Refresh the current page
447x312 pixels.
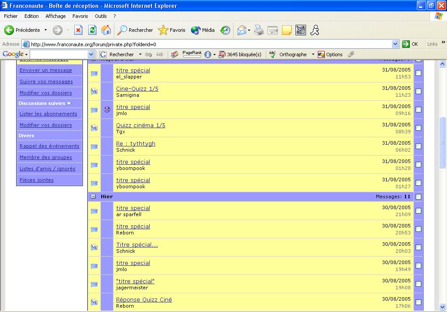pyautogui.click(x=92, y=30)
